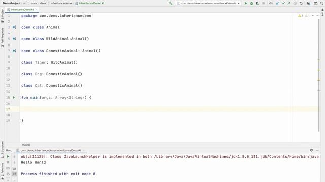
Task: Click the first warning stripe marker in scrollbar
Action: click(x=319, y=60)
